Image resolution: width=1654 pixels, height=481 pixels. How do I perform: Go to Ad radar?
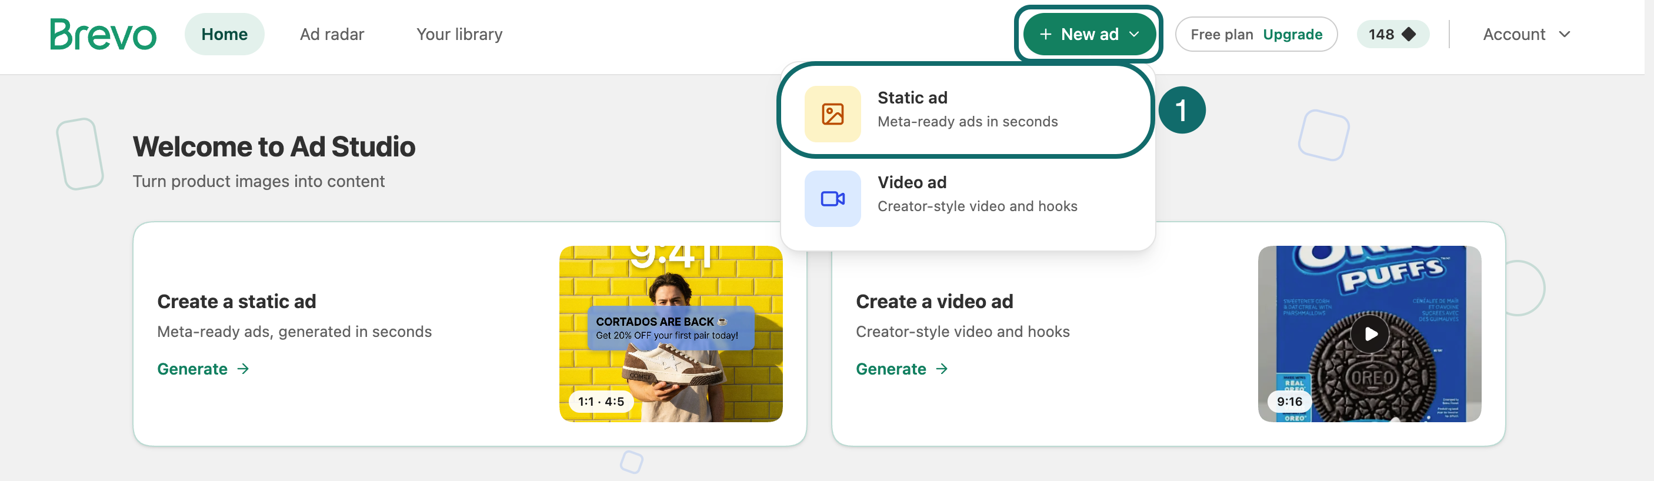click(331, 34)
